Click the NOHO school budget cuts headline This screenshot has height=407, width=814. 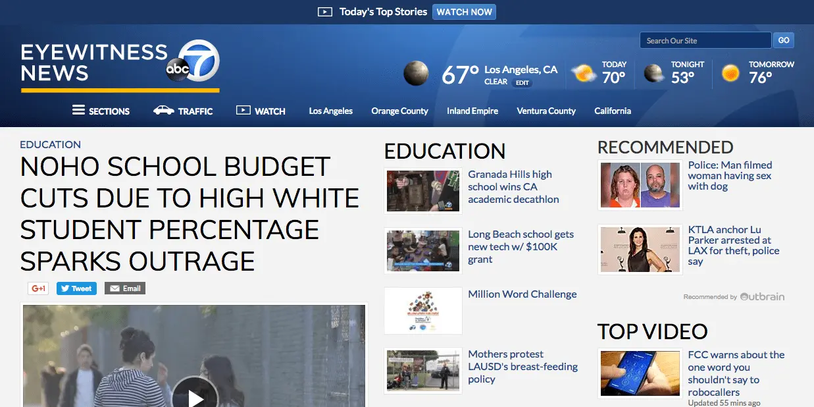point(190,214)
